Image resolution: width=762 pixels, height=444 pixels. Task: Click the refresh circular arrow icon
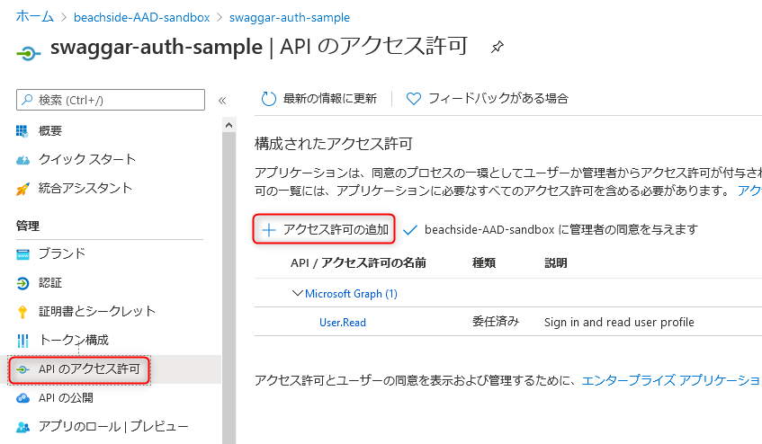268,99
